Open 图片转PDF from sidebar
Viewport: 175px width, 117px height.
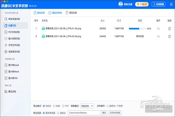point(13,78)
